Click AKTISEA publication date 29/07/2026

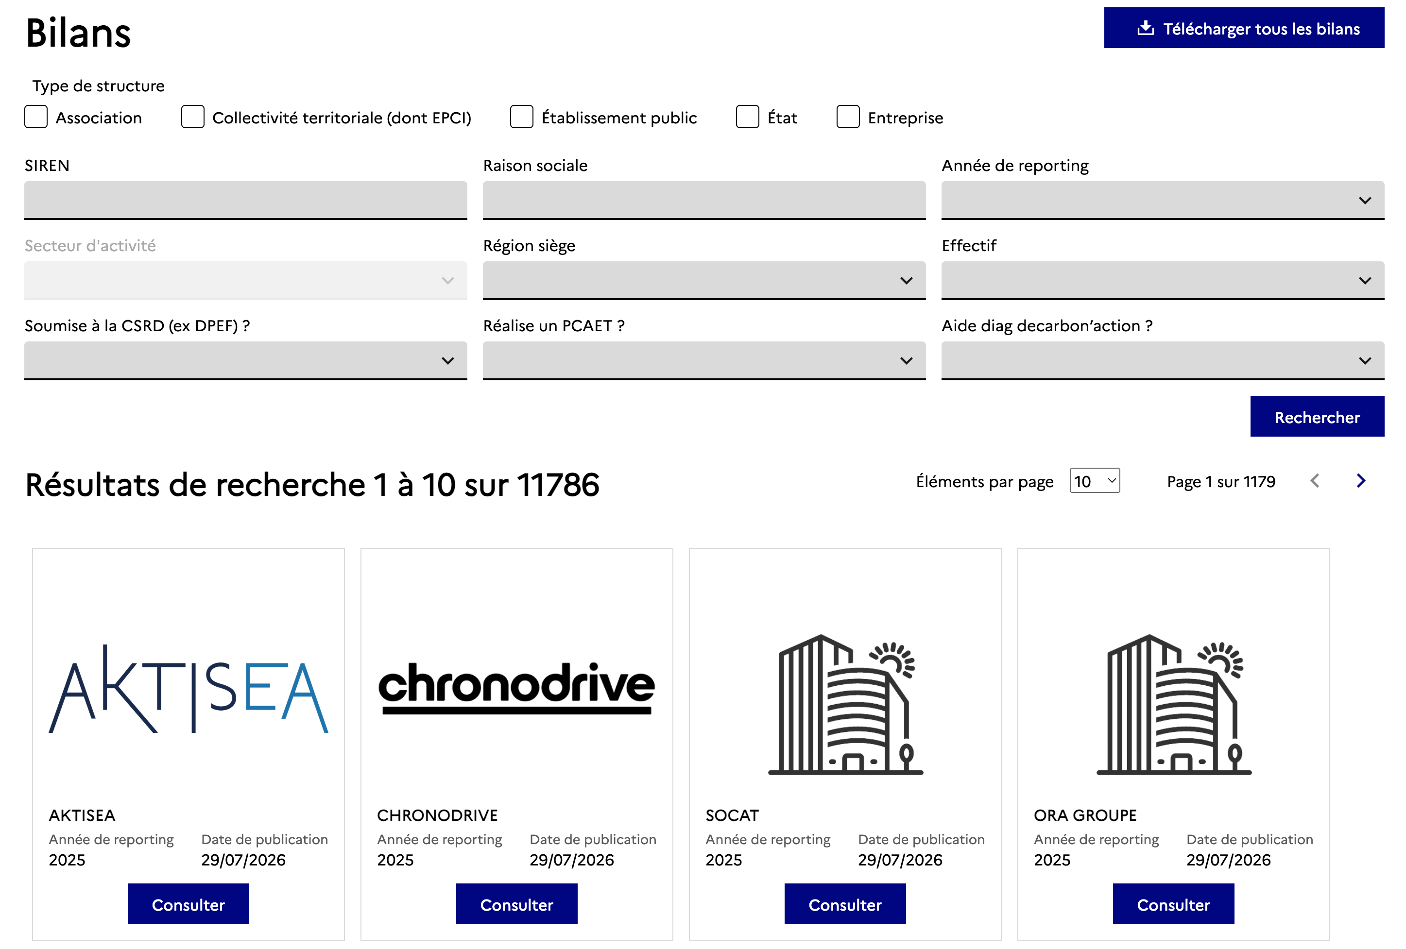[243, 860]
